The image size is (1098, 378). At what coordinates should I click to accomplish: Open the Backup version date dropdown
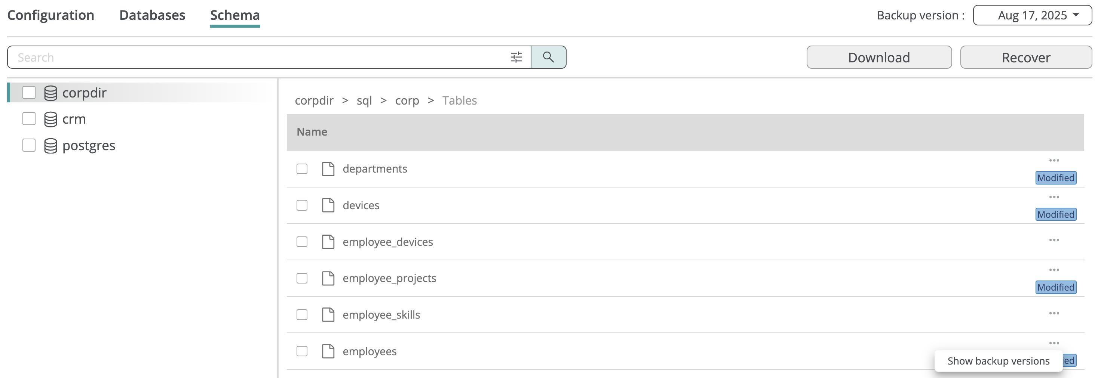pos(1032,15)
